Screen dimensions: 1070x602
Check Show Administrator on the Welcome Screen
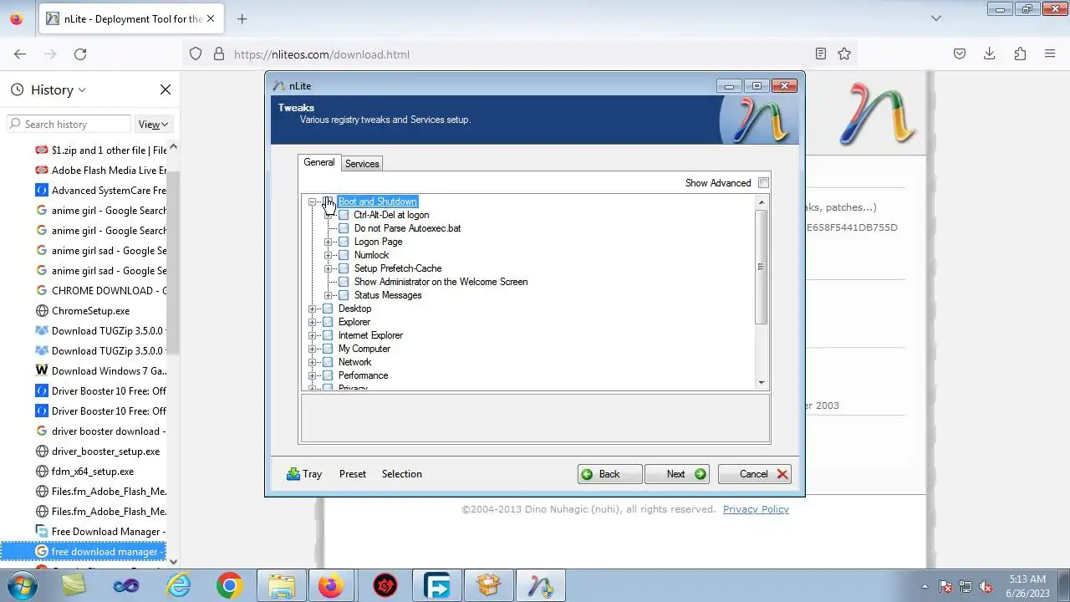point(344,282)
